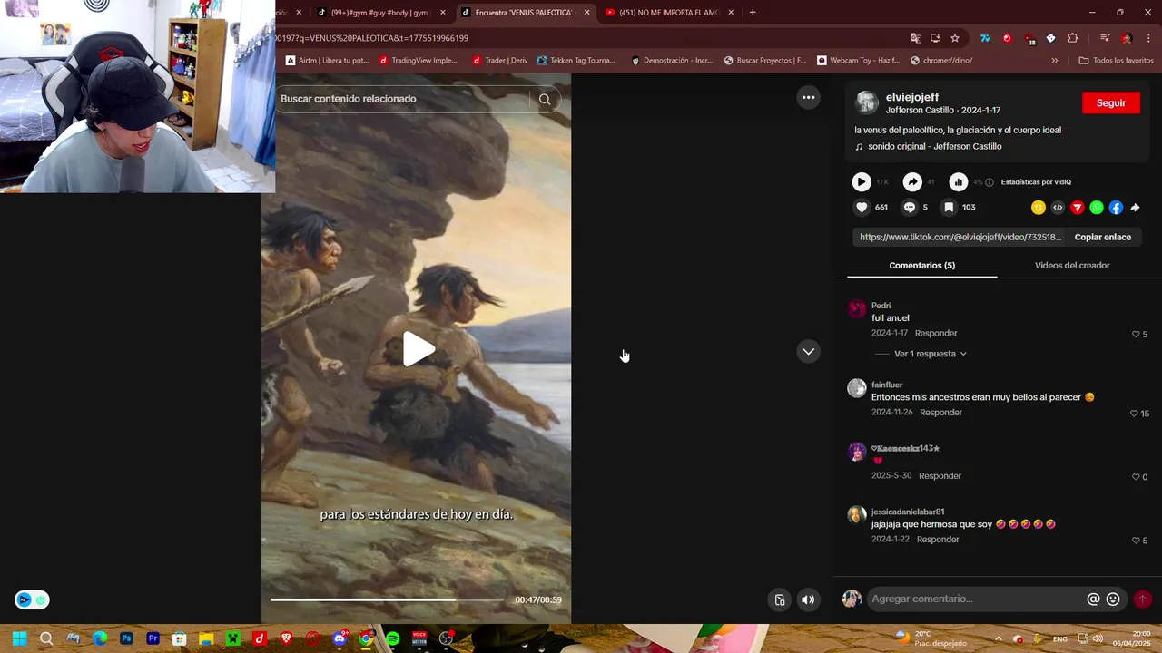
Task: Expand 'Ver 1 respuesta' replies
Action: [x=930, y=354]
